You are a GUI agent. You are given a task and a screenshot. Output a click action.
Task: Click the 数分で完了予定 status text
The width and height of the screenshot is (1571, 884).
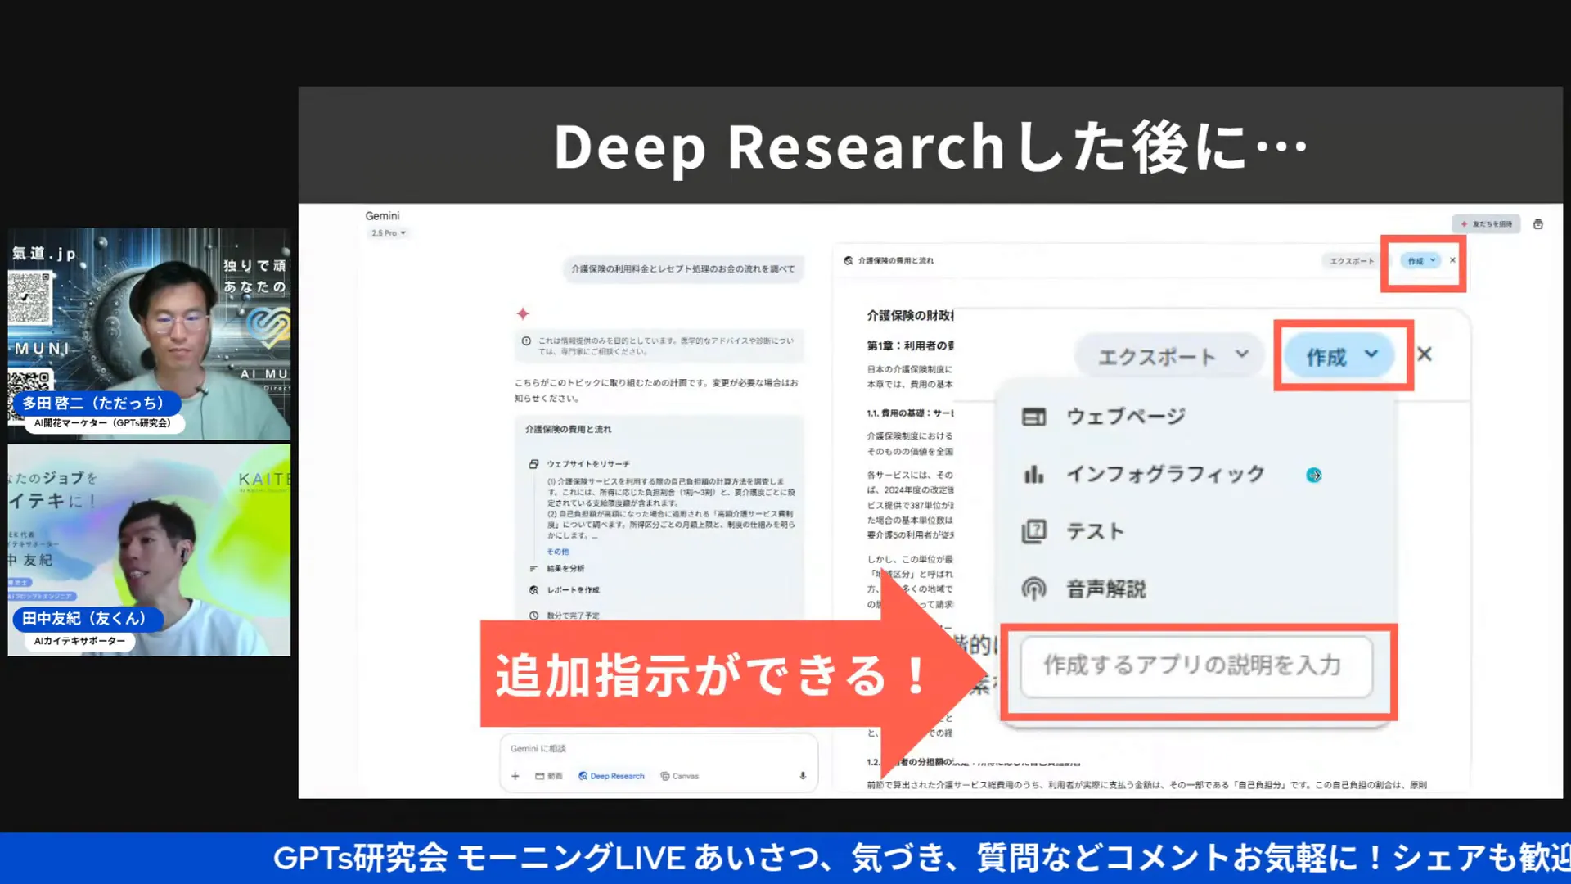(x=573, y=616)
